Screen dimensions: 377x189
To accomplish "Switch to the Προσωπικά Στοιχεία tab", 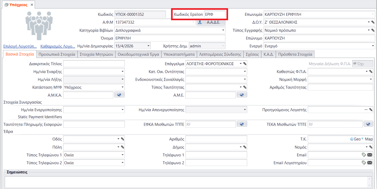I will 57,54.
